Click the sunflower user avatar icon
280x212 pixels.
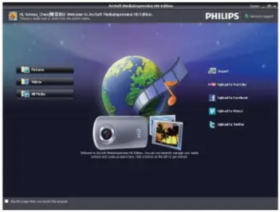pyautogui.click(x=13, y=16)
